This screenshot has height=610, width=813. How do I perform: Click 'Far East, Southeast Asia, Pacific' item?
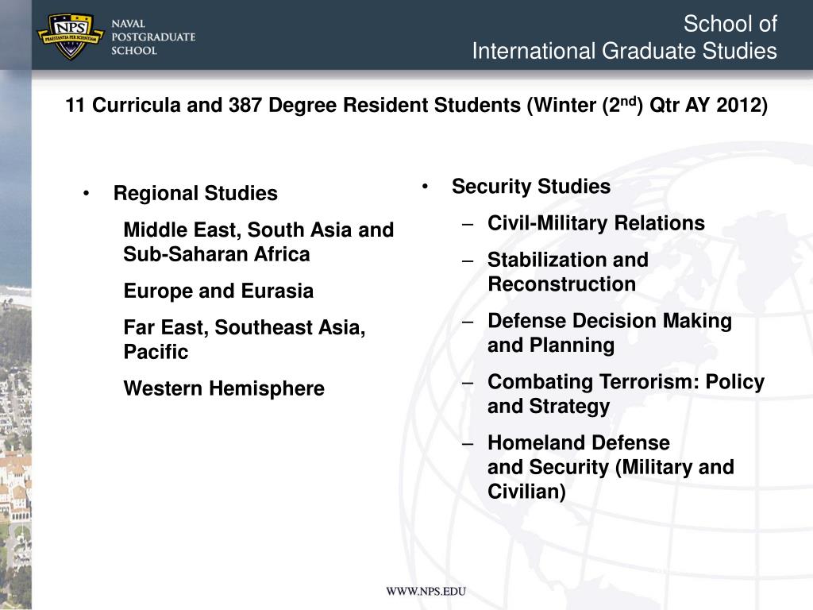click(x=245, y=339)
